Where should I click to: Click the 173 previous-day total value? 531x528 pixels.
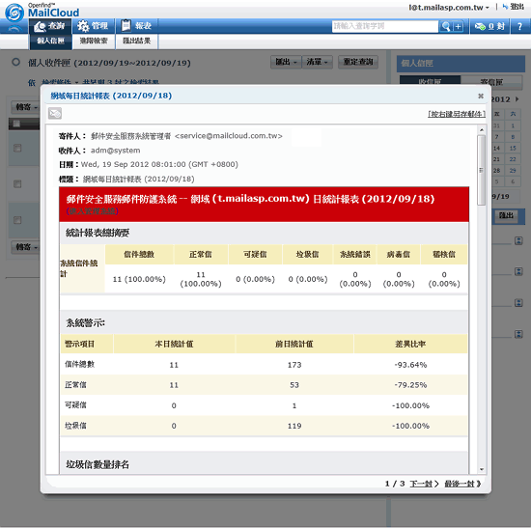pos(294,365)
